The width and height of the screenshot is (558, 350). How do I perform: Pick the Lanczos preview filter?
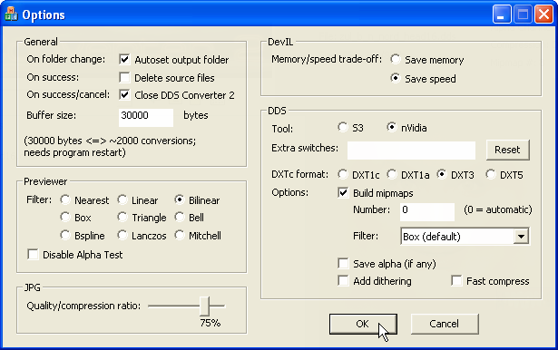click(122, 235)
